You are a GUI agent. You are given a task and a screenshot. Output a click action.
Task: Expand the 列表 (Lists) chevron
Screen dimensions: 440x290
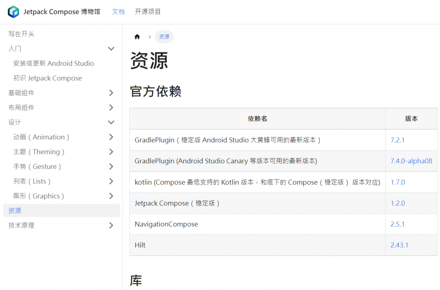pyautogui.click(x=111, y=181)
